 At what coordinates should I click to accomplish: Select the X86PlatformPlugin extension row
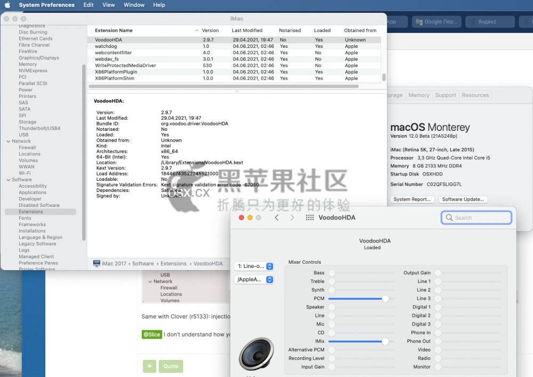pyautogui.click(x=235, y=72)
